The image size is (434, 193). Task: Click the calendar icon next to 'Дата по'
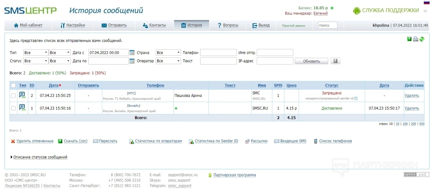point(132,61)
